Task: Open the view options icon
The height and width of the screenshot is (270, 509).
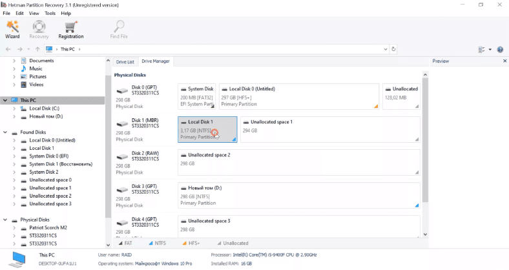Action: pyautogui.click(x=481, y=50)
